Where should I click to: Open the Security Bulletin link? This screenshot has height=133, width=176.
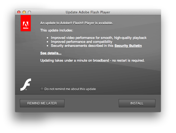coord(128,46)
